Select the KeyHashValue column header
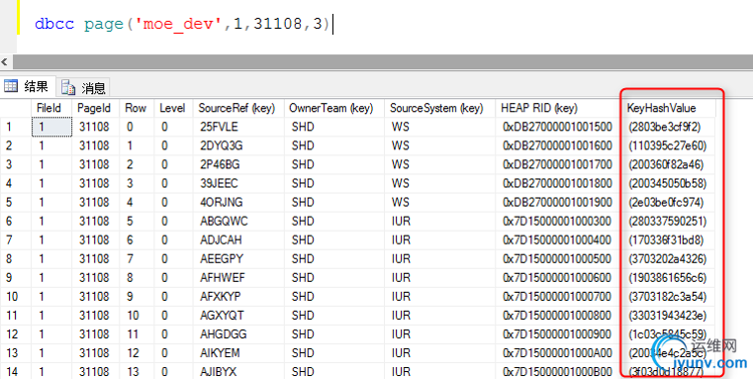 point(668,108)
